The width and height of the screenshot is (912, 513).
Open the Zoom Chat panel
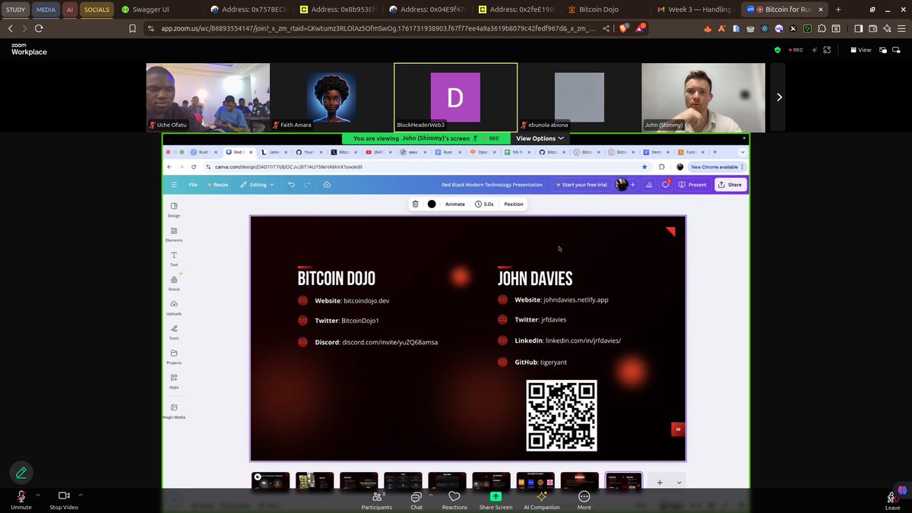tap(416, 499)
